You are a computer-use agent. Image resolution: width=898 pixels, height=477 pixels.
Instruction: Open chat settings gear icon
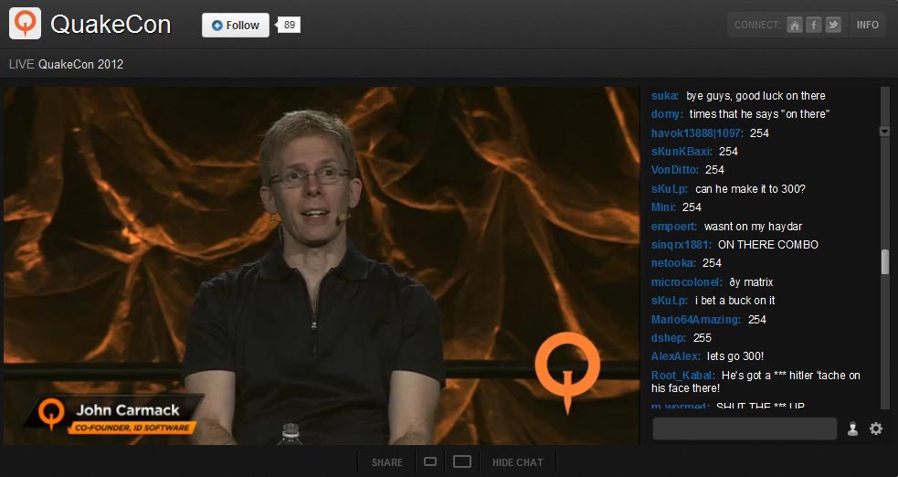click(x=876, y=429)
